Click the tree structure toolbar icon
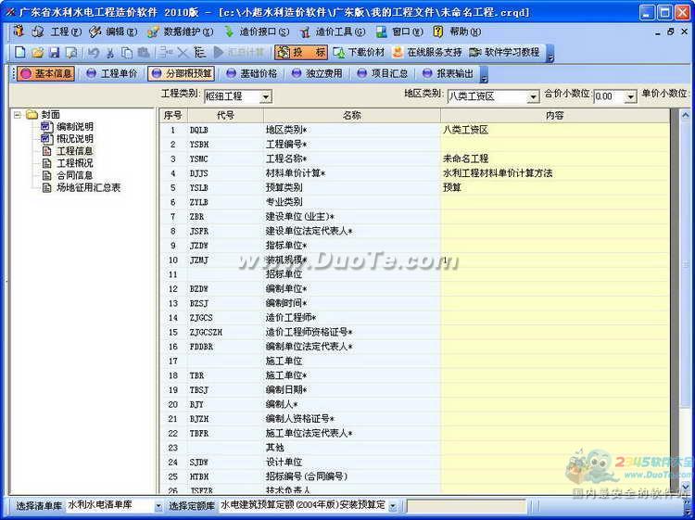Screen dimensions: 695x520 pos(200,53)
